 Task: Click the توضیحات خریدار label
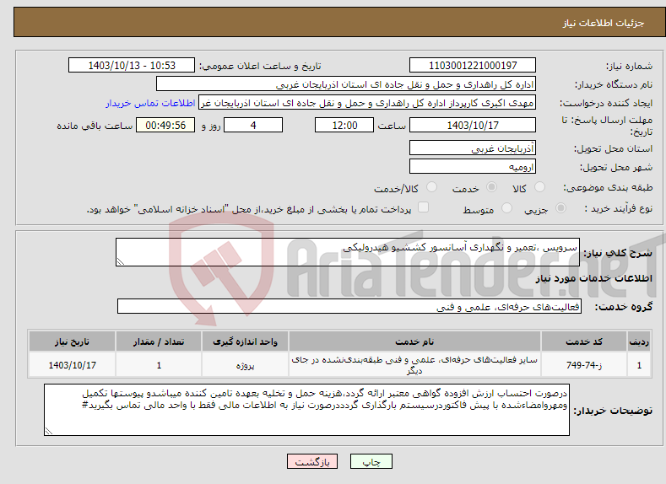613,411
